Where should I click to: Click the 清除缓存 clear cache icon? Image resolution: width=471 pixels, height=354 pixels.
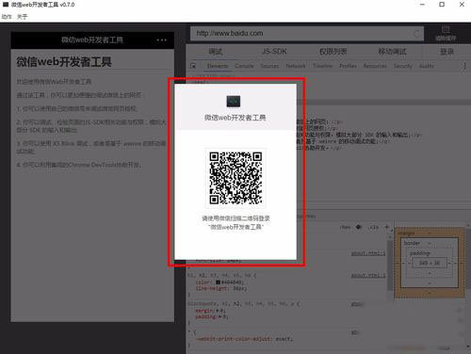(446, 33)
